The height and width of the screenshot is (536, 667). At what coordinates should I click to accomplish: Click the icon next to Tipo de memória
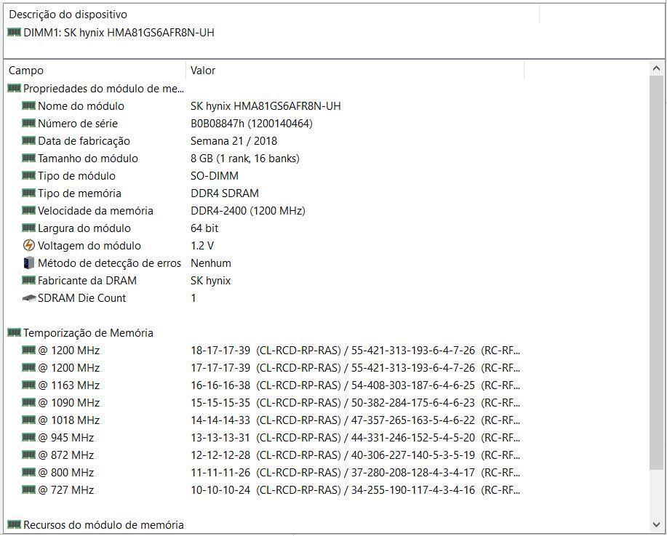pos(28,193)
